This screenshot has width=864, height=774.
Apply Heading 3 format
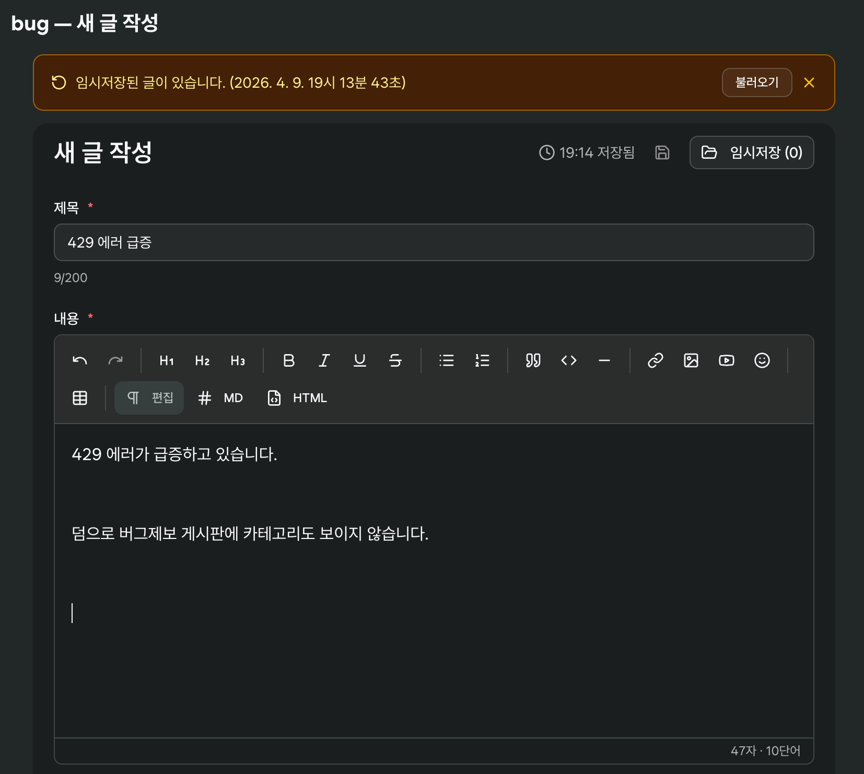tap(238, 360)
